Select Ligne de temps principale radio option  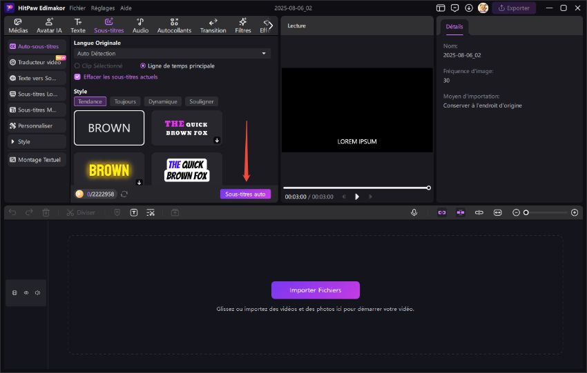click(143, 65)
